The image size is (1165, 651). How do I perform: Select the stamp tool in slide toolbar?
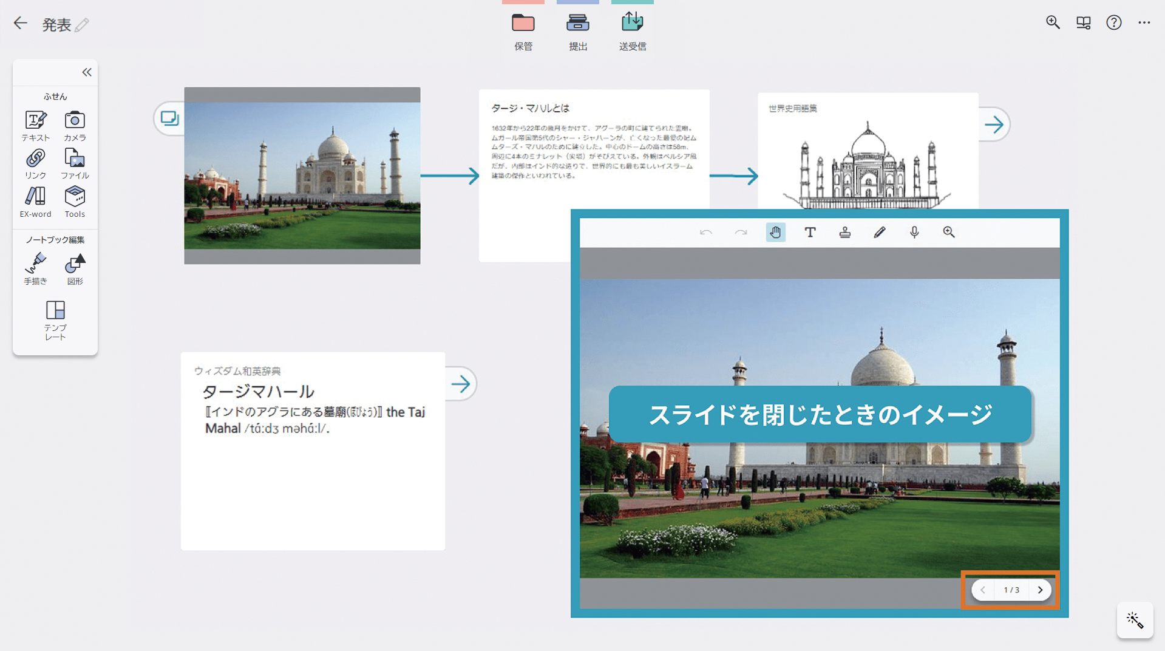point(844,232)
